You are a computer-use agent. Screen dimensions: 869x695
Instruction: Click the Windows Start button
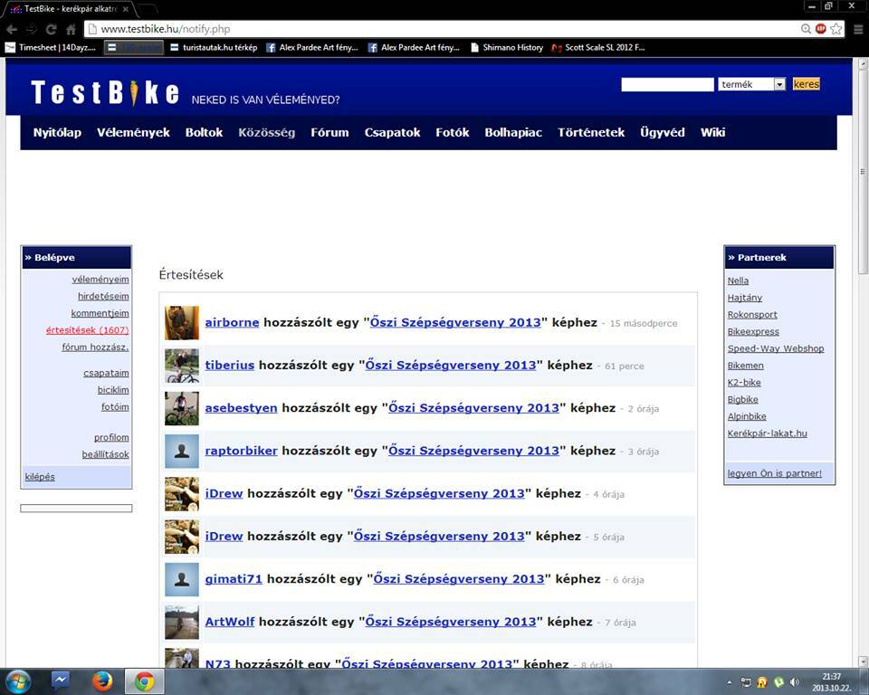pyautogui.click(x=18, y=681)
